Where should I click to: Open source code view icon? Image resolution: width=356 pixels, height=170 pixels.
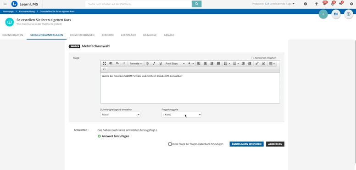coord(104,69)
